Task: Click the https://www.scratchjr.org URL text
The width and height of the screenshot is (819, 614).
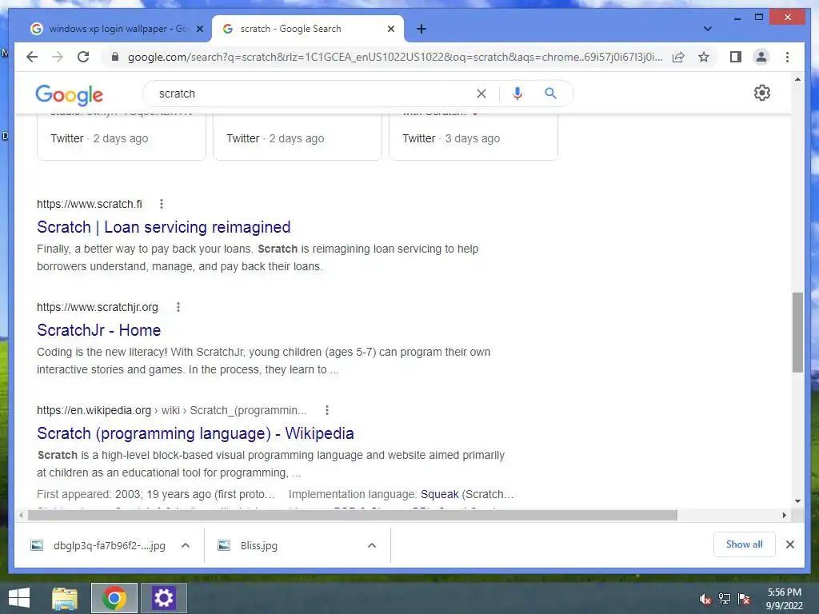Action: point(97,308)
